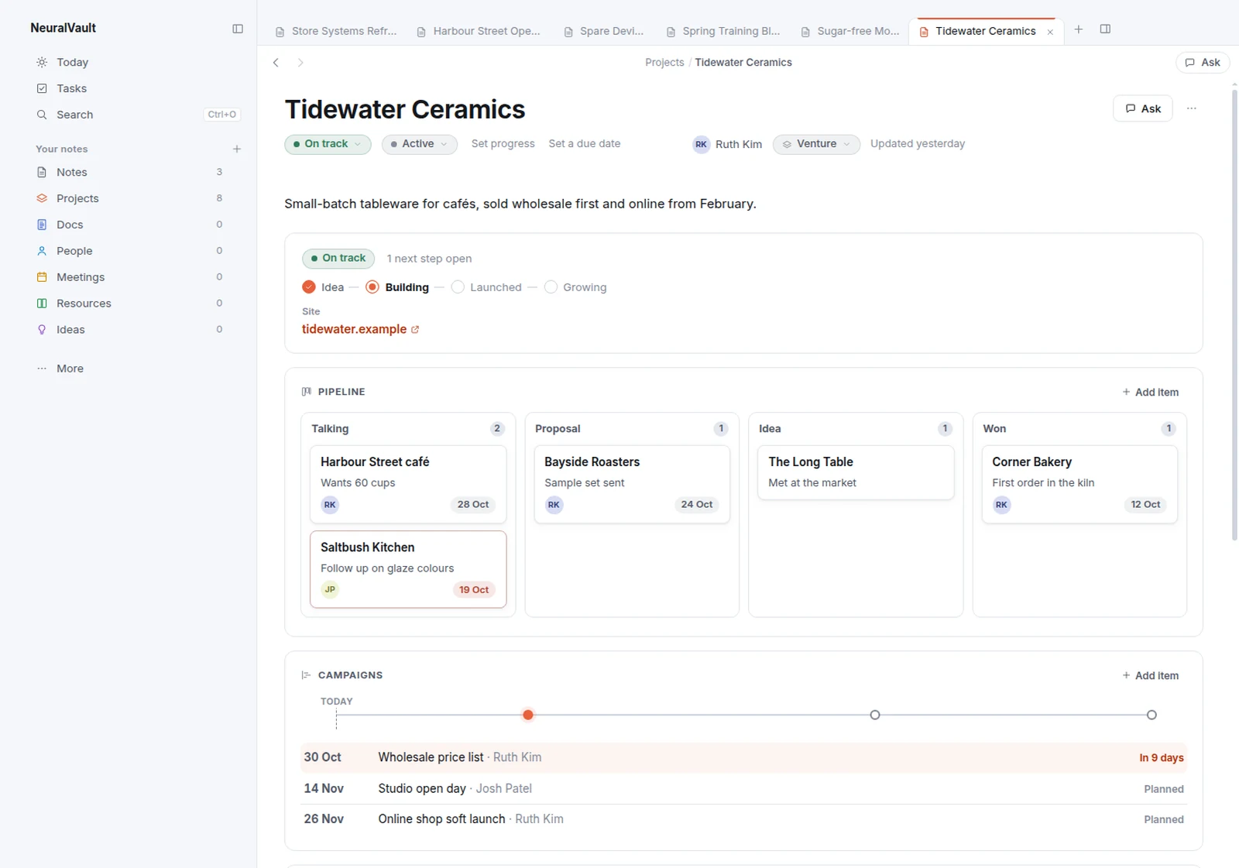Close the Tidewater Ceramics tab
This screenshot has width=1239, height=868.
point(1050,32)
